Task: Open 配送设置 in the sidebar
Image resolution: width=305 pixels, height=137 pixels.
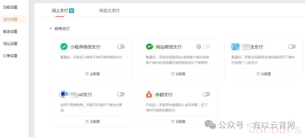Action: click(x=10, y=32)
